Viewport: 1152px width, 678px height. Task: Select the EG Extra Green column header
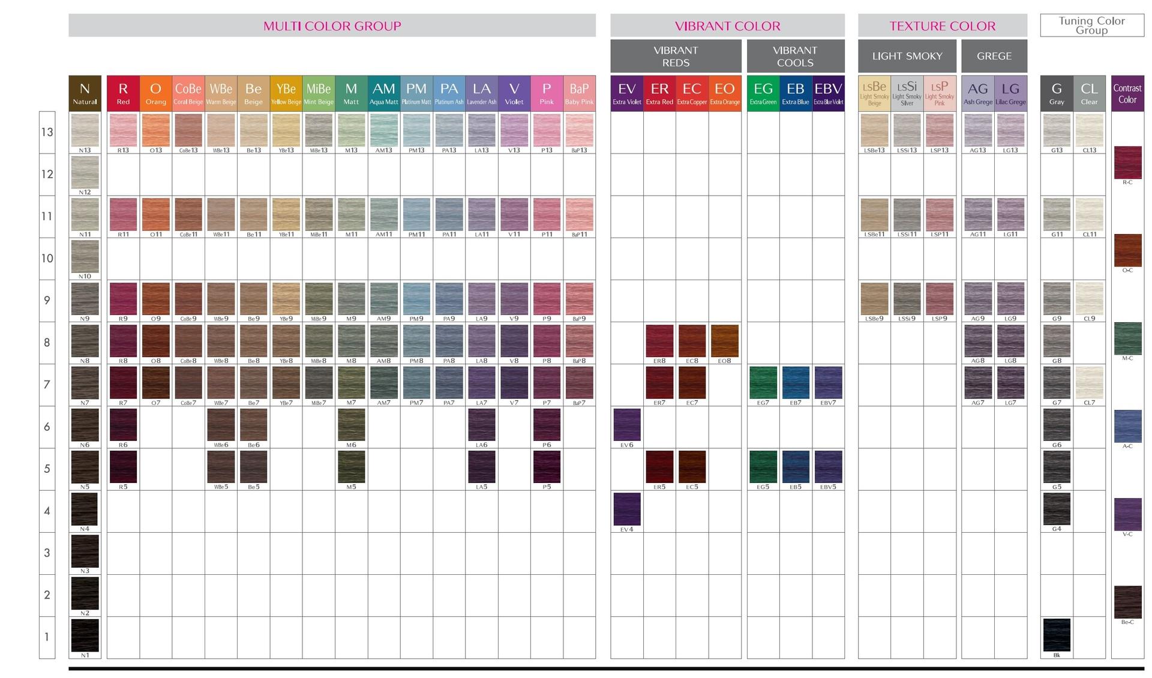763,93
